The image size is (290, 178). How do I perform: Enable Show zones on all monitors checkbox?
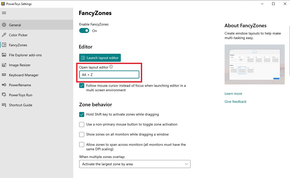pyautogui.click(x=81, y=134)
